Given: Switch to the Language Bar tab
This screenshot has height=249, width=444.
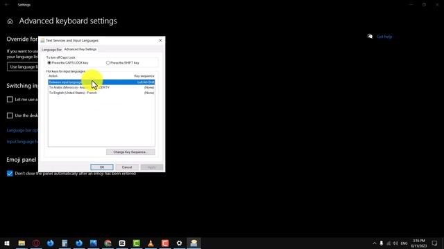Looking at the screenshot, I should pos(51,50).
